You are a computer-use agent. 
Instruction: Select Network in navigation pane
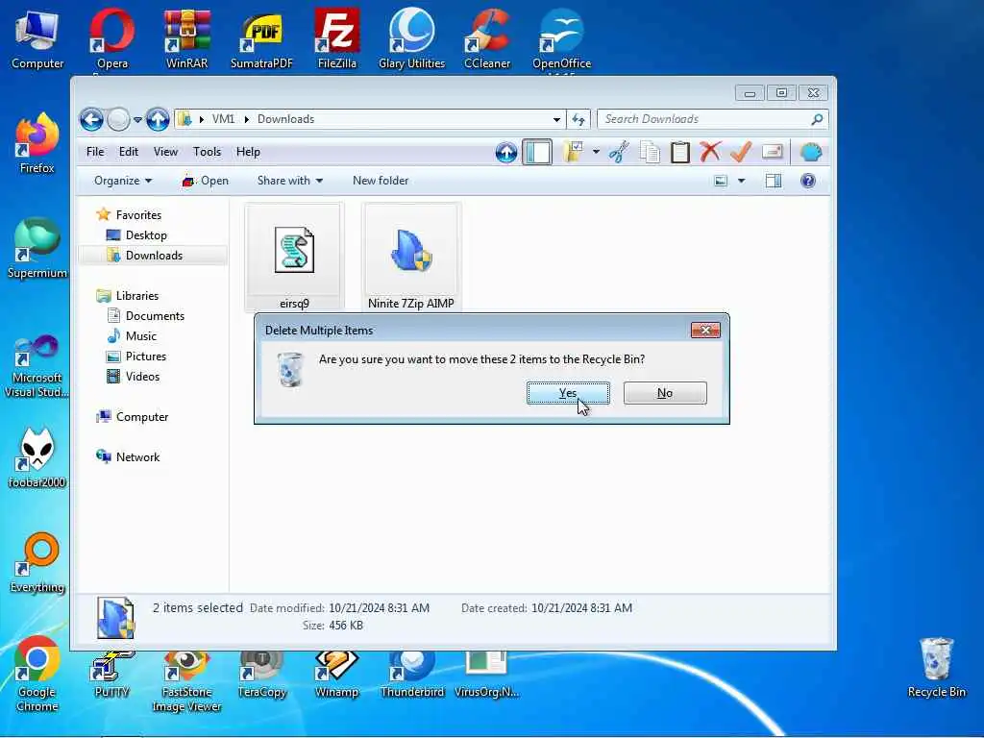(137, 456)
